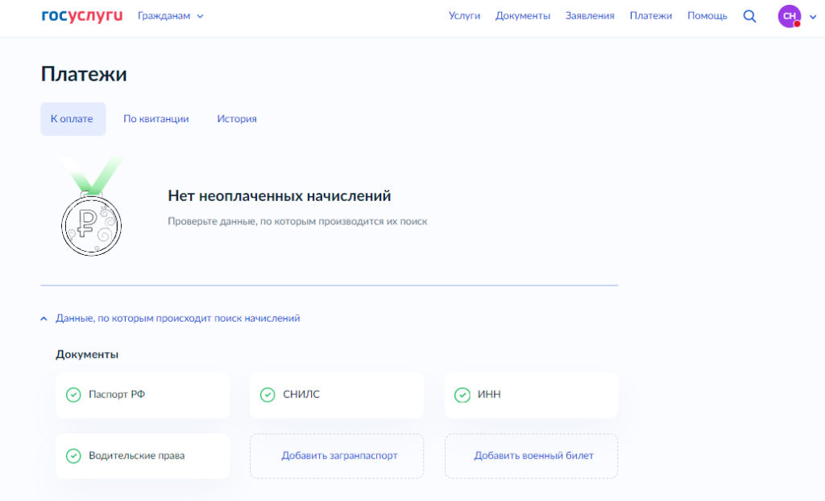Click the Gosuslugi logo
This screenshot has width=825, height=501.
pyautogui.click(x=81, y=15)
